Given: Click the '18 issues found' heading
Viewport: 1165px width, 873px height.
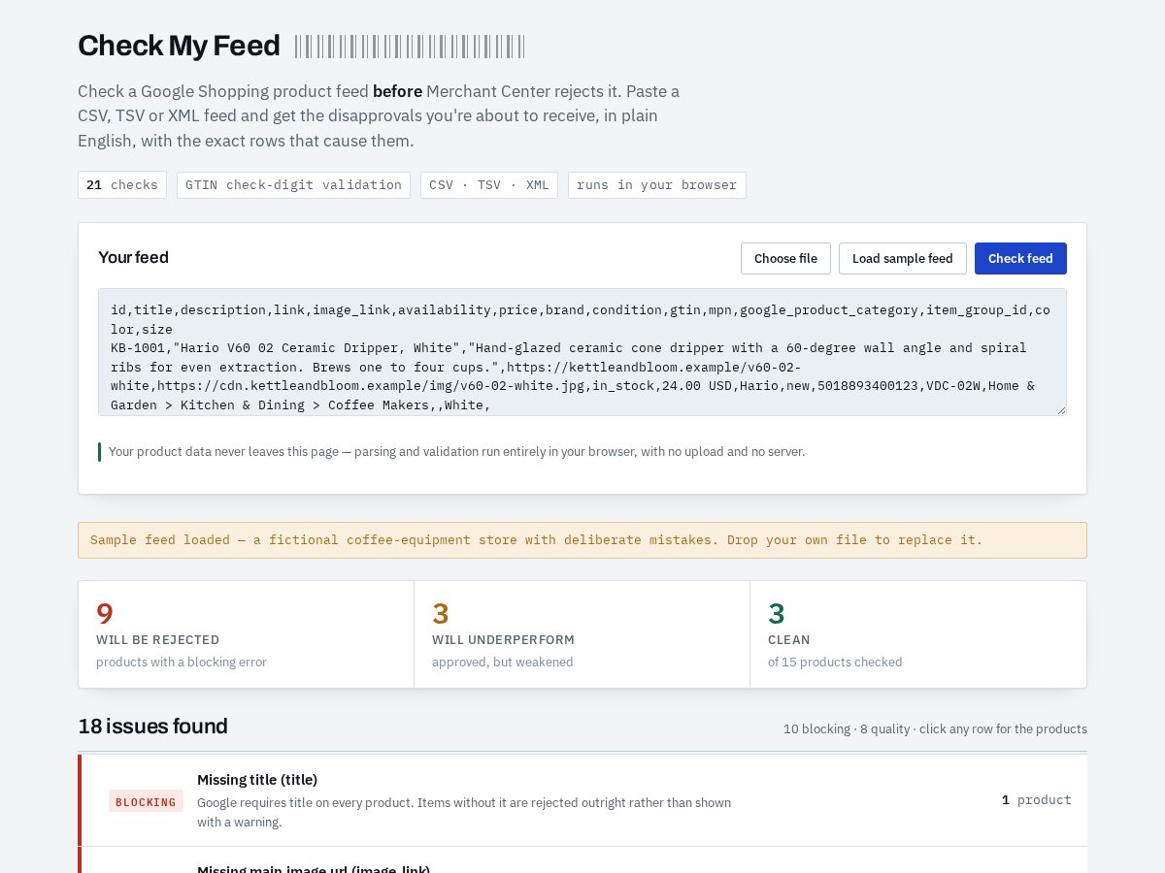Looking at the screenshot, I should [153, 726].
